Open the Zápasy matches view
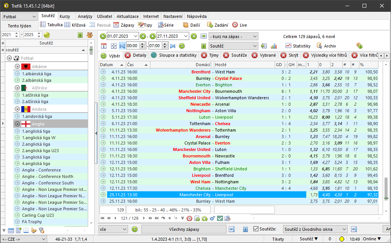The height and width of the screenshot is (243, 391). pyautogui.click(x=124, y=25)
